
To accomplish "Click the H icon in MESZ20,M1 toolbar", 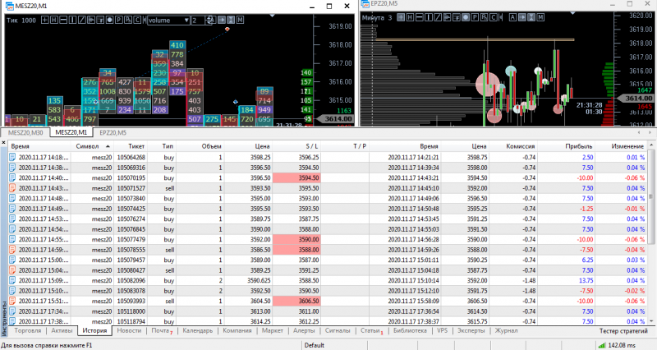I will click(x=54, y=20).
